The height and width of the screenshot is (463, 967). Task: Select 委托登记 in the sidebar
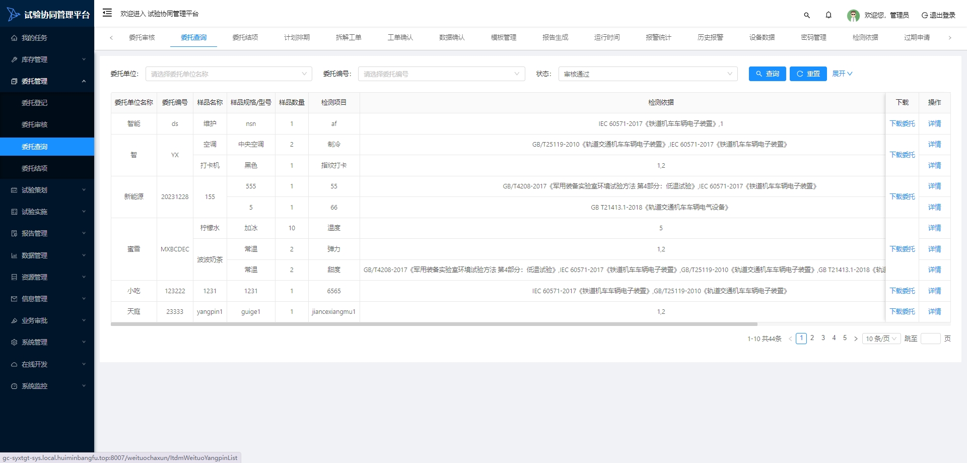[x=34, y=103]
